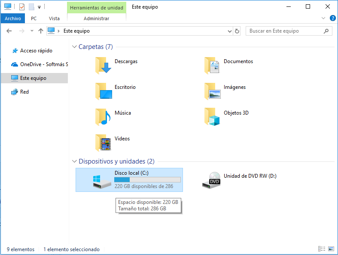Open the Archivo menu

(13, 18)
